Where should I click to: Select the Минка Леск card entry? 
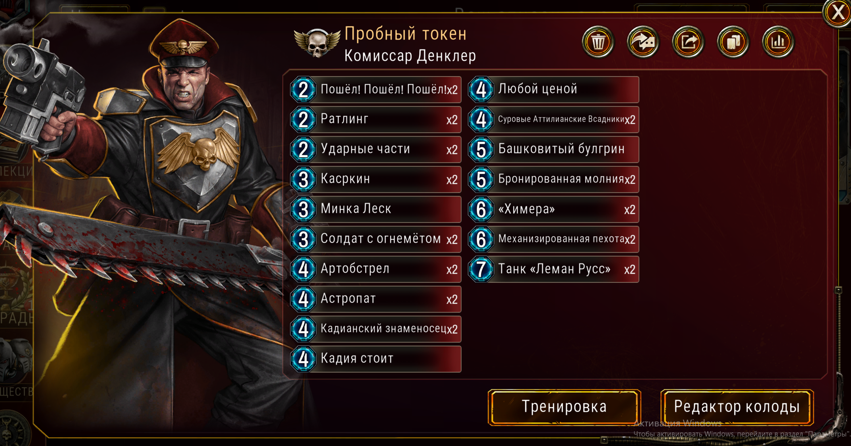pyautogui.click(x=376, y=209)
